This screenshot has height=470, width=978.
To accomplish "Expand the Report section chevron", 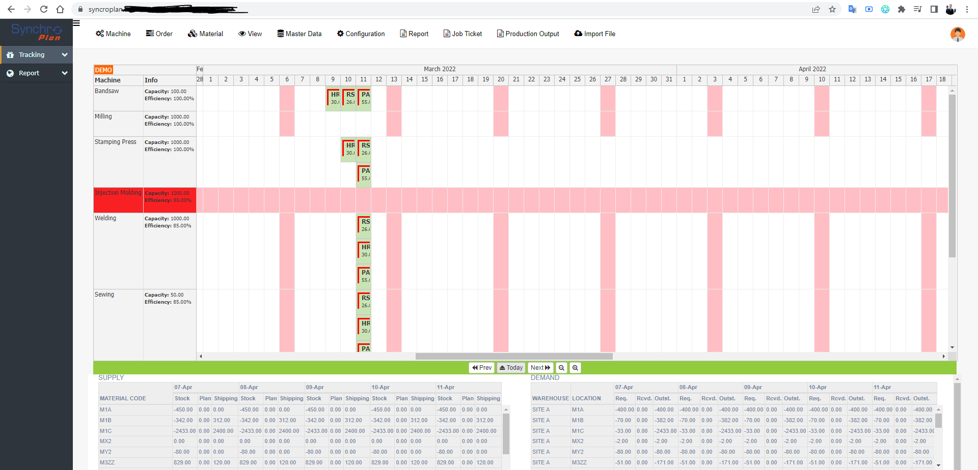I will (x=65, y=73).
